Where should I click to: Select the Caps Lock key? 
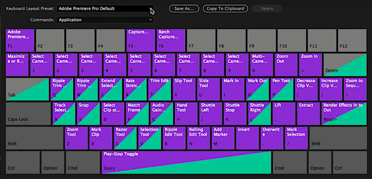(28, 113)
